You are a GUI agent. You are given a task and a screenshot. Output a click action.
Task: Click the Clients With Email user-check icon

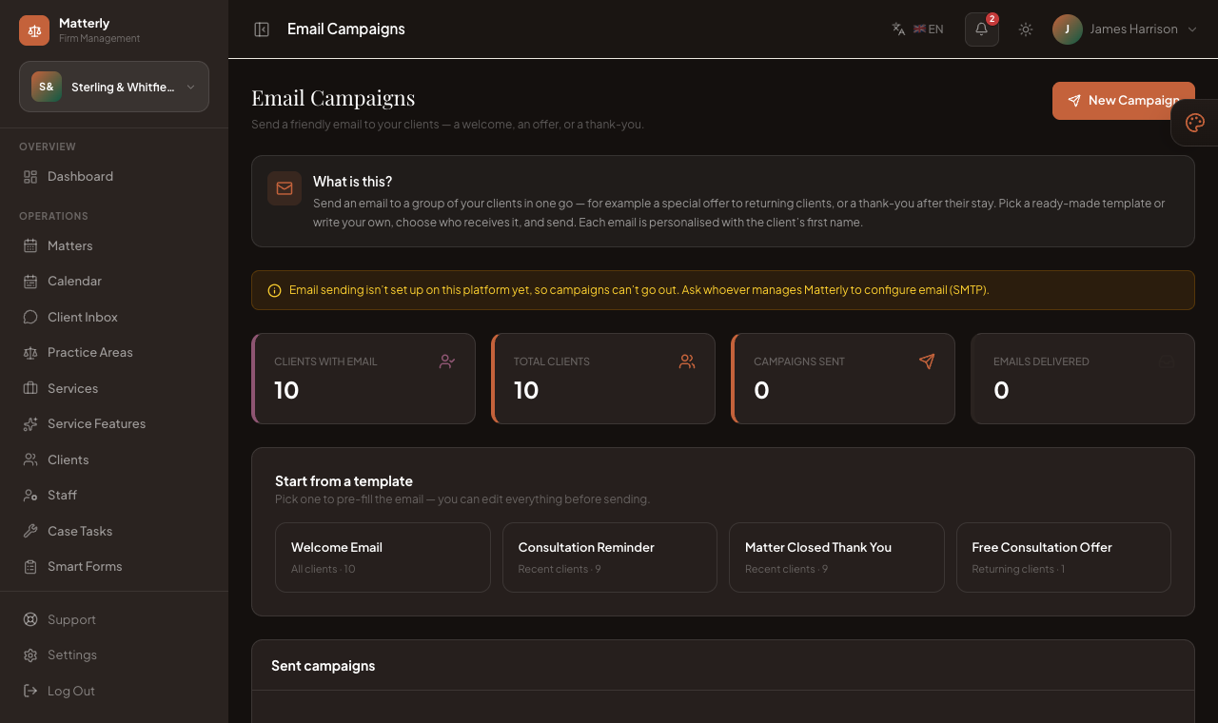447,361
